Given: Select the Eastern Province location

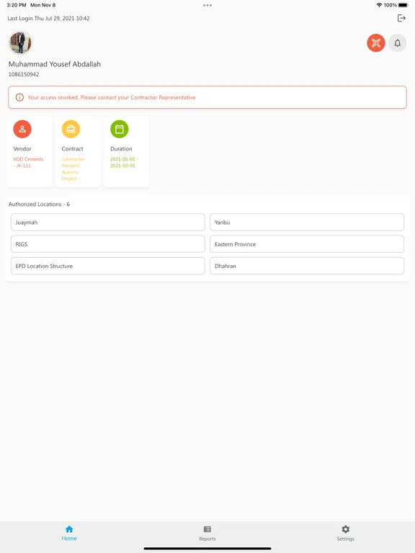Looking at the screenshot, I should (307, 244).
